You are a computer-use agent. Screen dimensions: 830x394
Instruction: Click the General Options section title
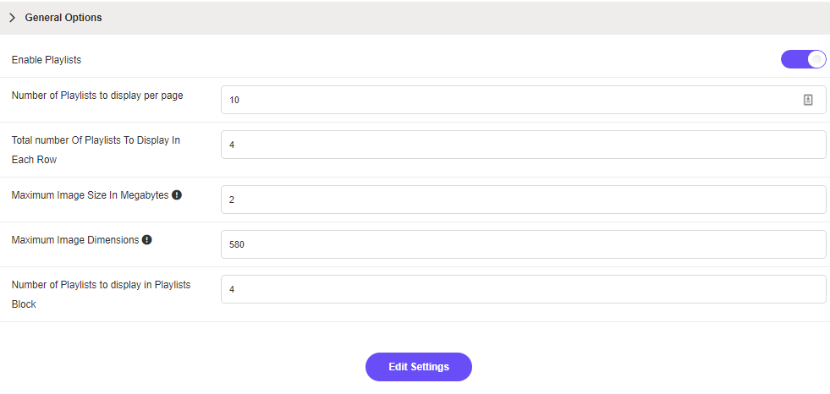coord(63,18)
